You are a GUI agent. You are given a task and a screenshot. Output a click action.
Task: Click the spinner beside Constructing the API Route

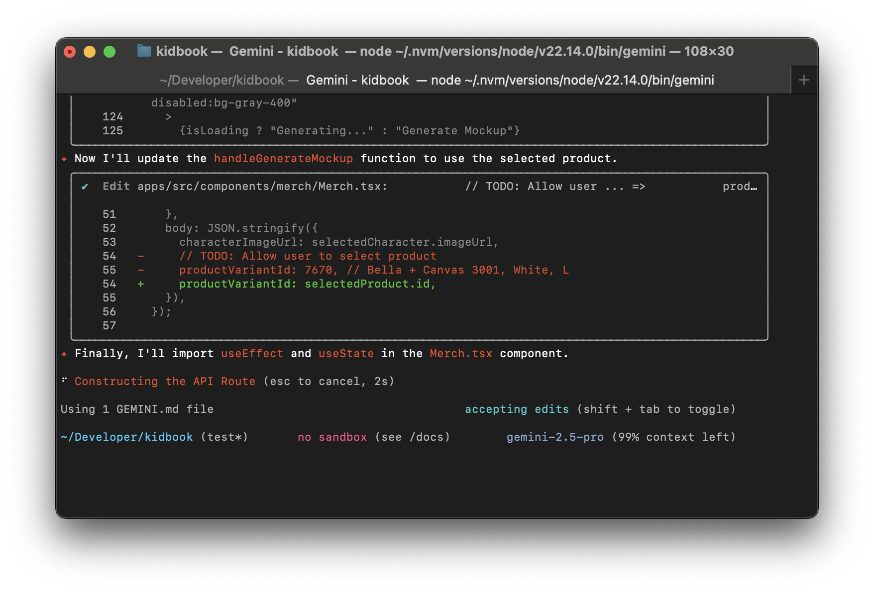coord(64,381)
